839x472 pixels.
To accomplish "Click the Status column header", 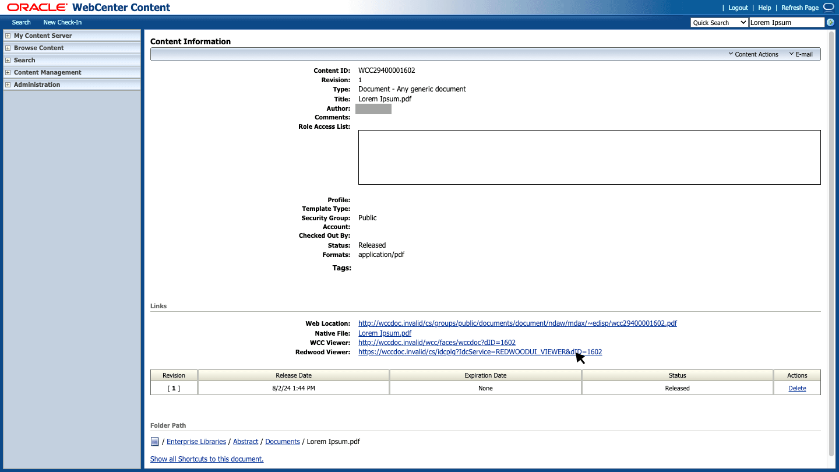I will (678, 375).
